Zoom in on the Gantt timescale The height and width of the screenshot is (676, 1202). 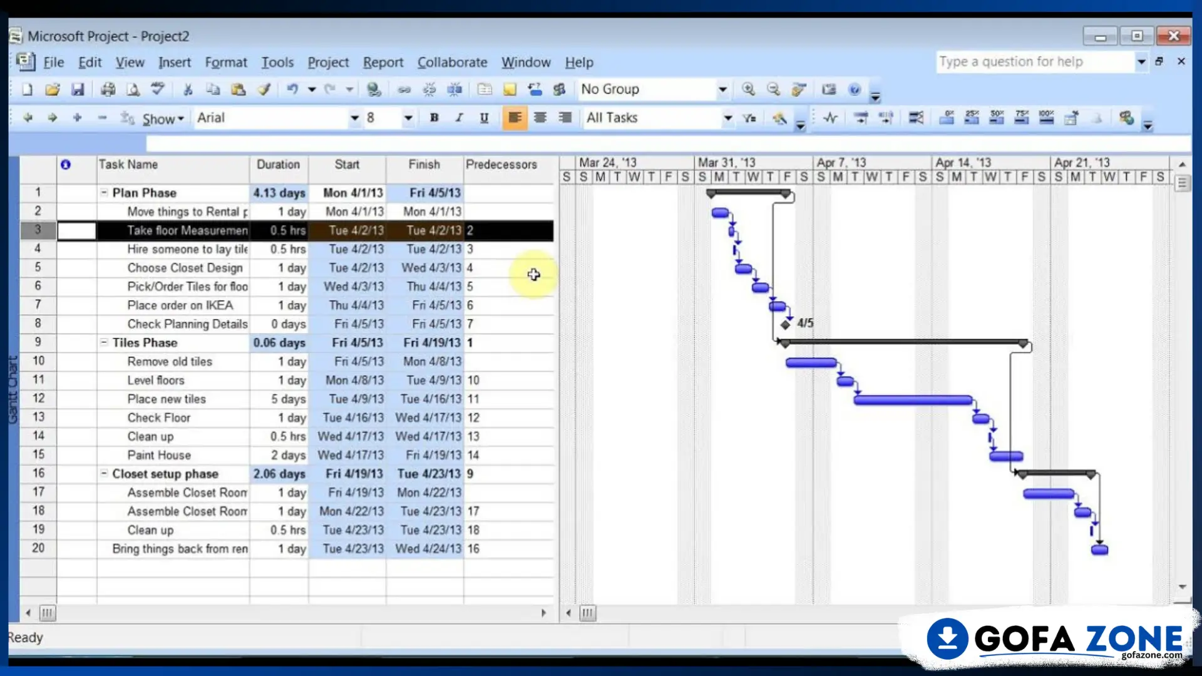[748, 90]
